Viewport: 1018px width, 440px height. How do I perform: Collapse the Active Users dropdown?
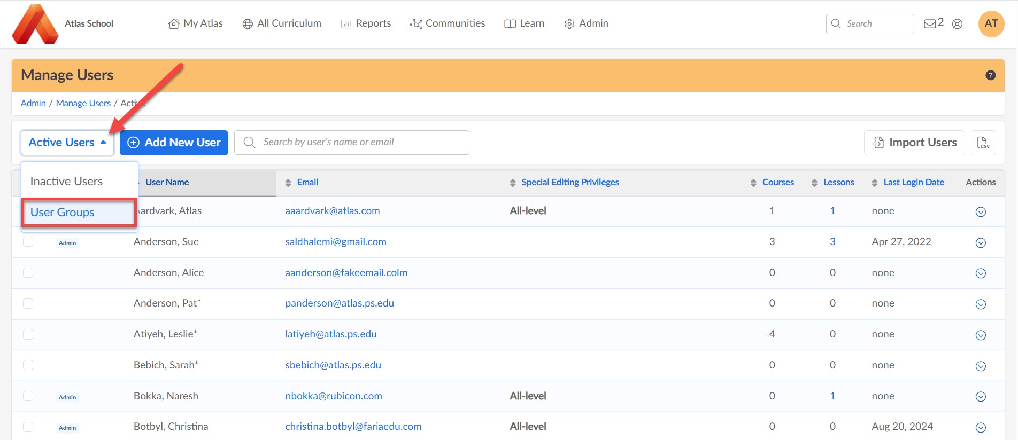(67, 143)
